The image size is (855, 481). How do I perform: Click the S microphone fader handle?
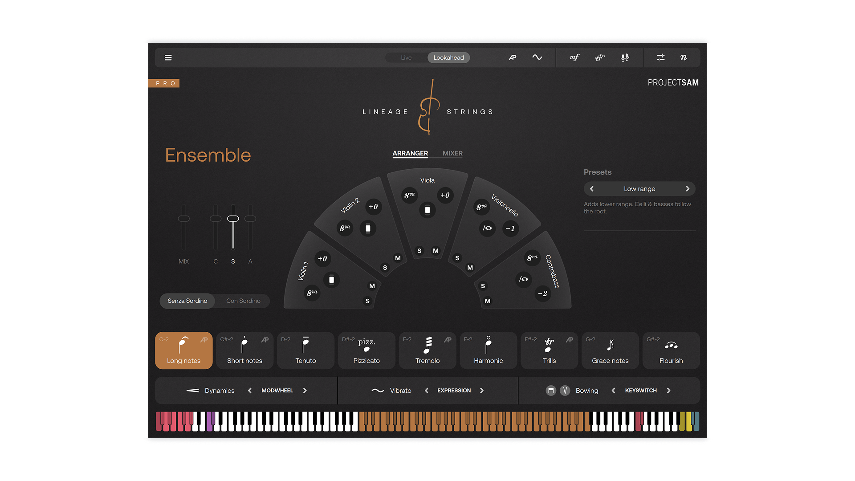[x=233, y=219]
